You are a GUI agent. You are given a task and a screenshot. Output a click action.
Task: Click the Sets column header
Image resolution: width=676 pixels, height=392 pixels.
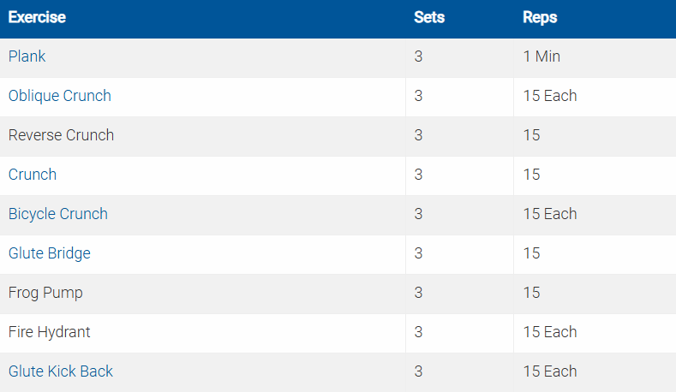[x=429, y=17]
